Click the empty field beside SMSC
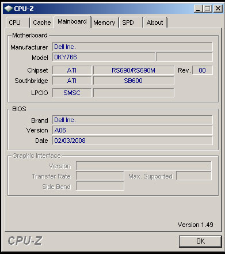Image resolution: width=225 pixels, height=254 pixels. [134, 93]
